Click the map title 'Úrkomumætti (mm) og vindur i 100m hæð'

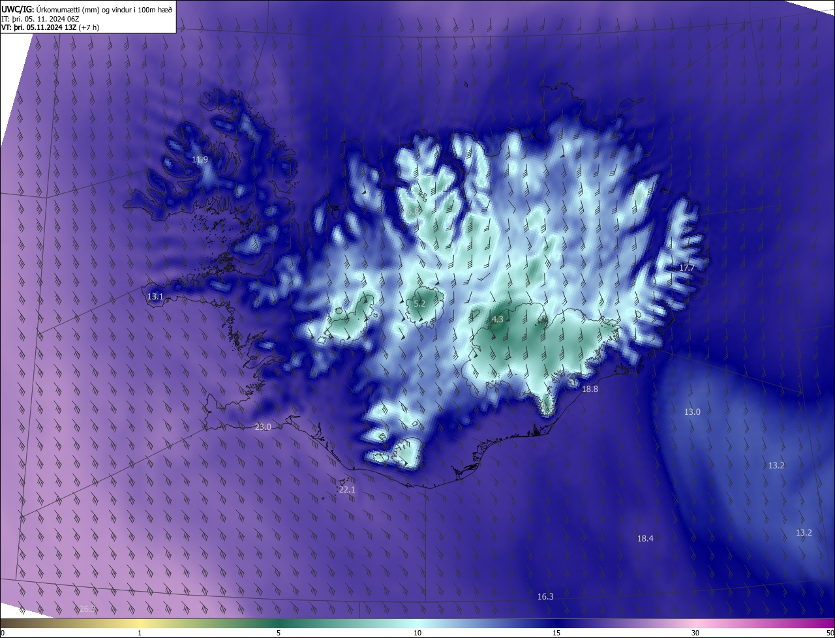coord(104,8)
